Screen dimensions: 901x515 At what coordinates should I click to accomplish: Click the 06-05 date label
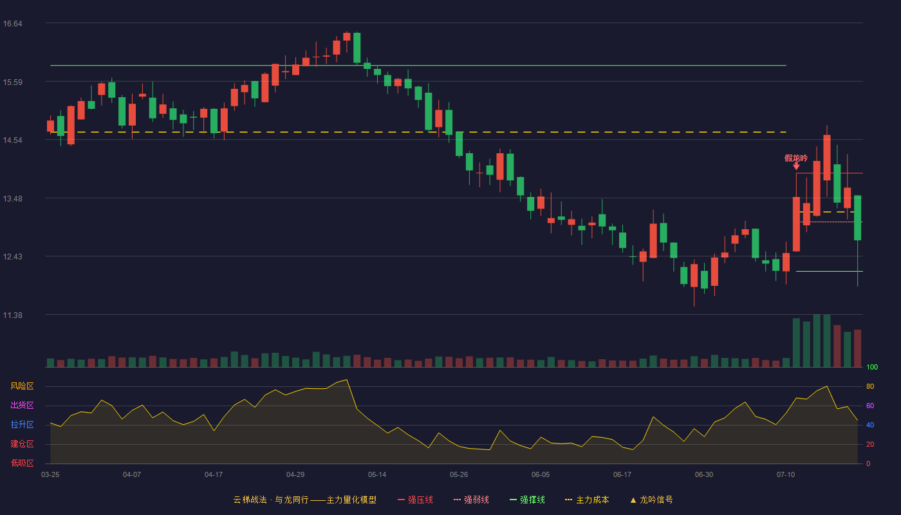(x=541, y=474)
